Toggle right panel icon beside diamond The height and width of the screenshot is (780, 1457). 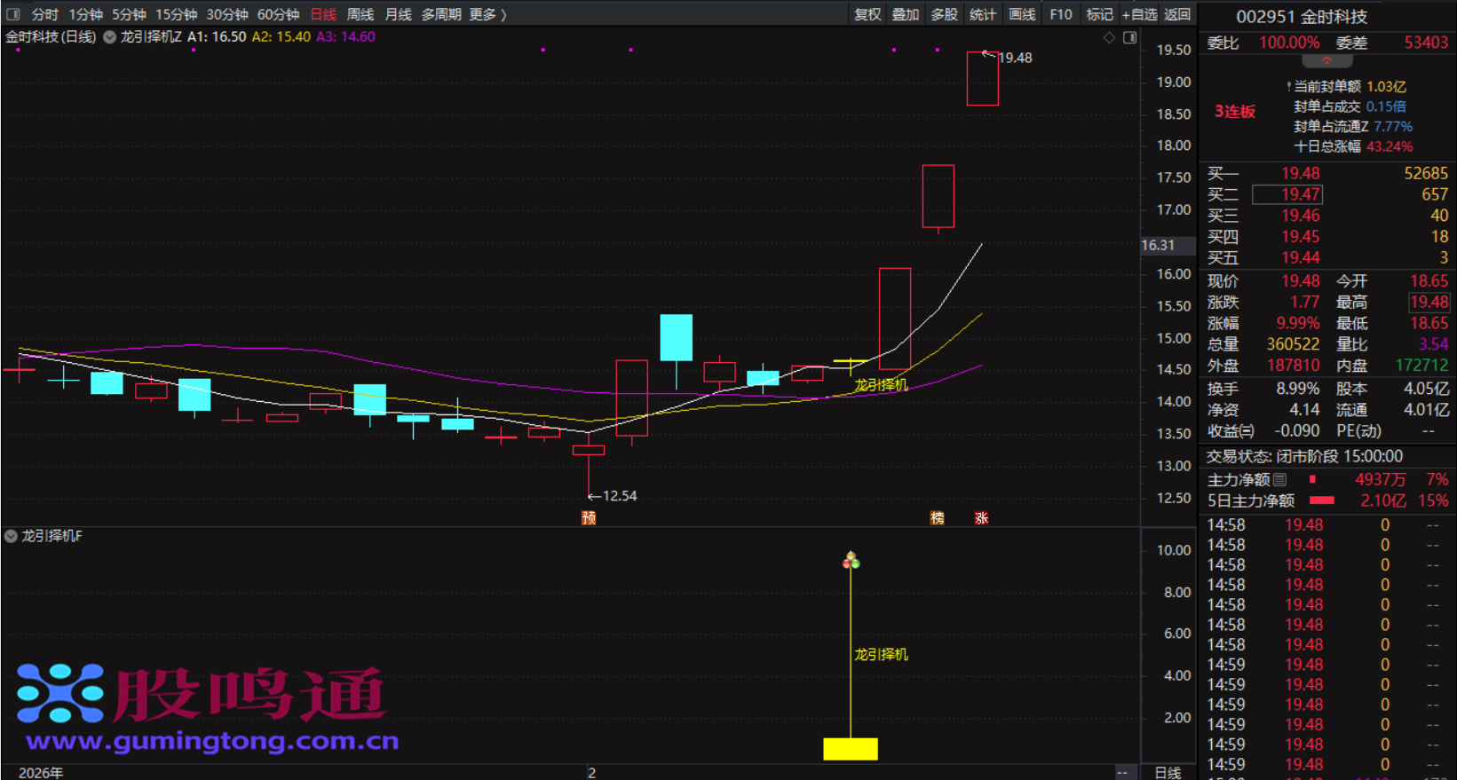(1129, 37)
